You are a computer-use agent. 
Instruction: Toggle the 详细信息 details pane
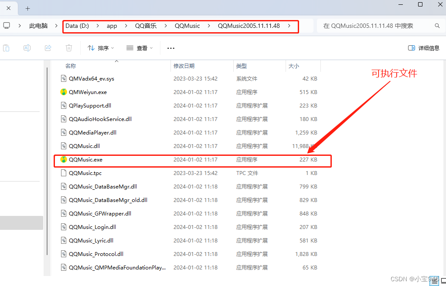point(423,48)
